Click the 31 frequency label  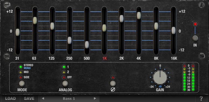point(17,58)
